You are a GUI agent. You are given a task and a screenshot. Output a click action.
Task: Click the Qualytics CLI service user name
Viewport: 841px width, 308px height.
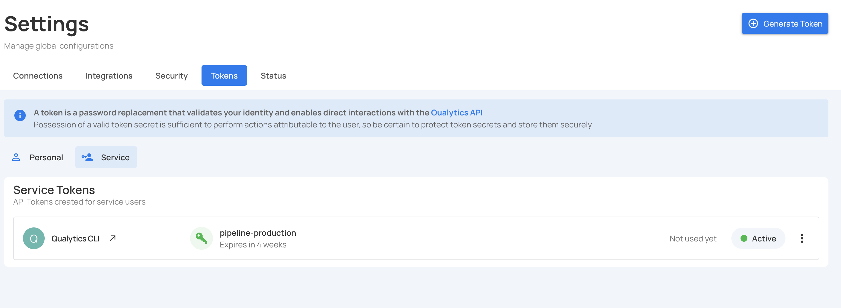[x=75, y=239]
